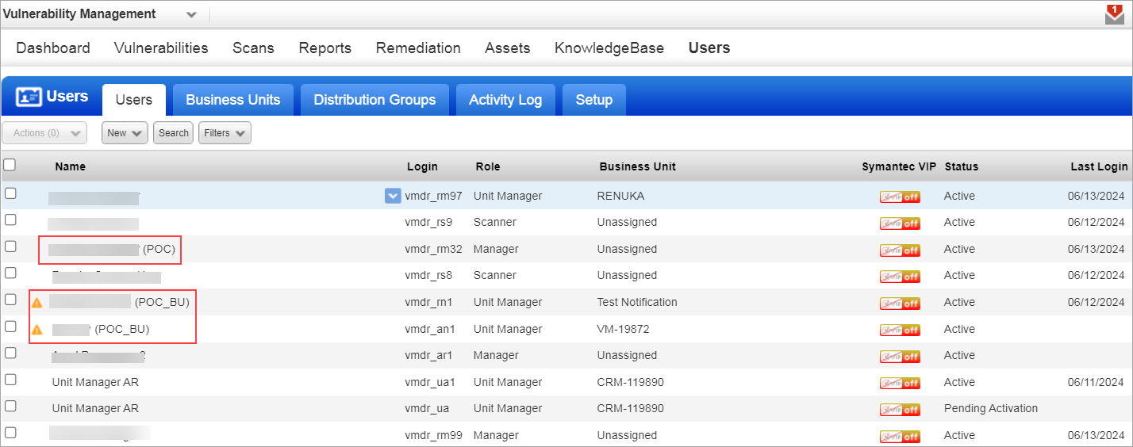Viewport: 1133px width, 447px height.
Task: Click Symantec VIP off icon for vmdr_rs9
Action: click(x=899, y=223)
